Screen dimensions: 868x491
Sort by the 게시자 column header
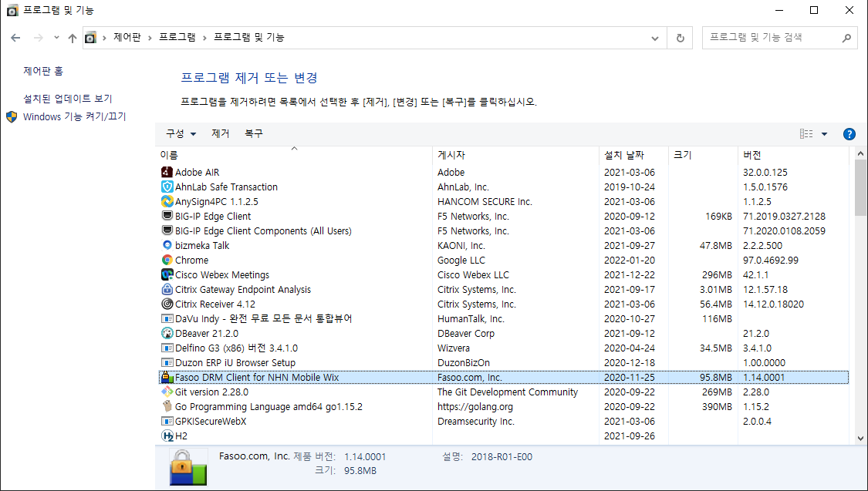(x=516, y=155)
